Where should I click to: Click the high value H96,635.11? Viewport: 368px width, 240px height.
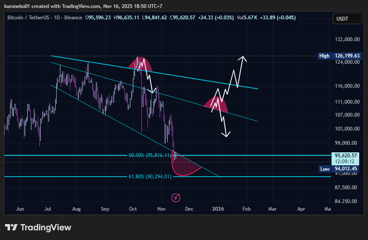coord(126,18)
